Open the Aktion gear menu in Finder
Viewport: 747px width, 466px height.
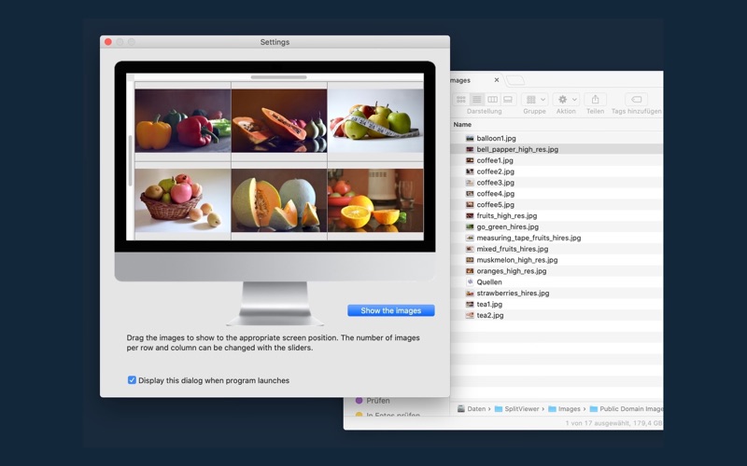(567, 100)
